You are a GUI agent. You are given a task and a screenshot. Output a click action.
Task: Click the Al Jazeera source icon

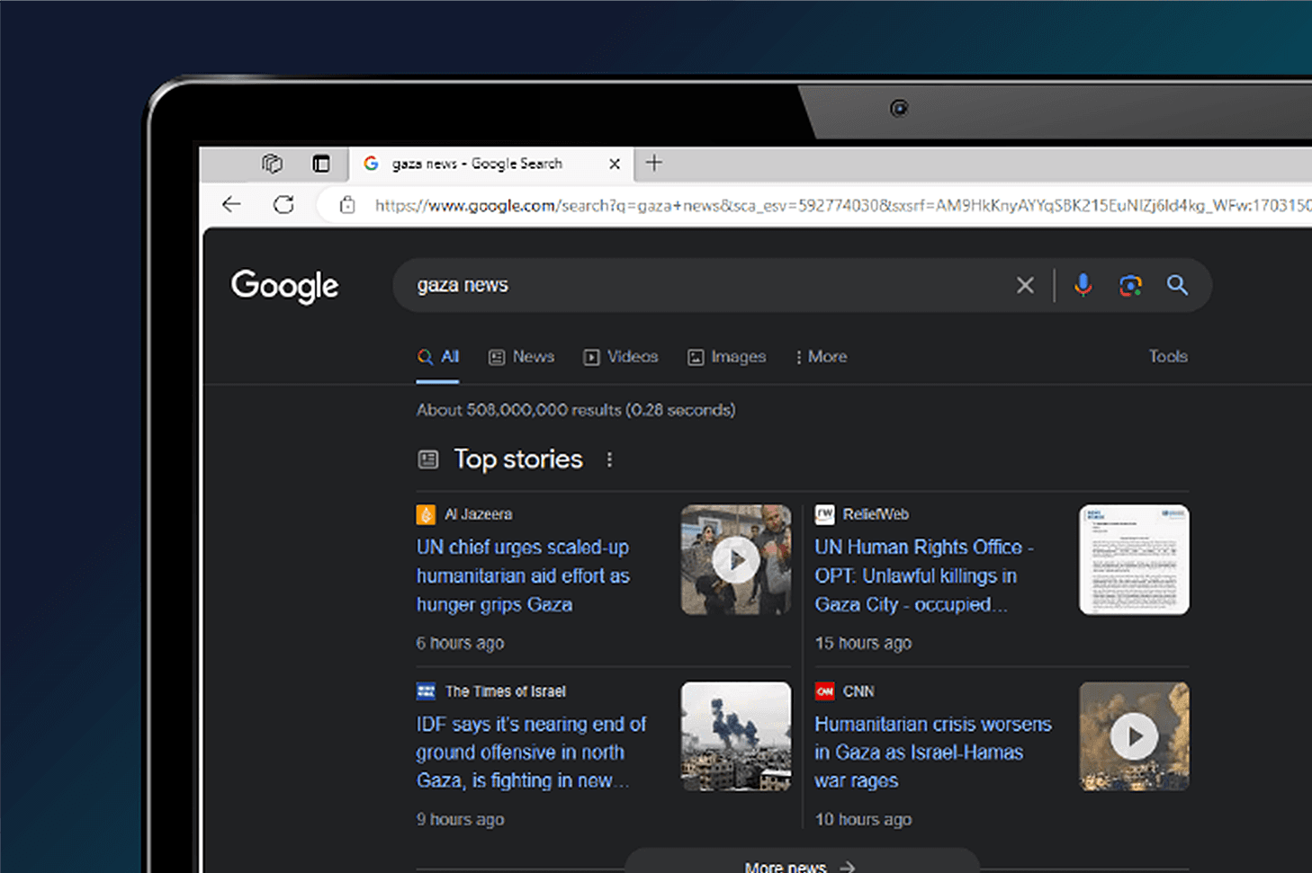pyautogui.click(x=426, y=514)
